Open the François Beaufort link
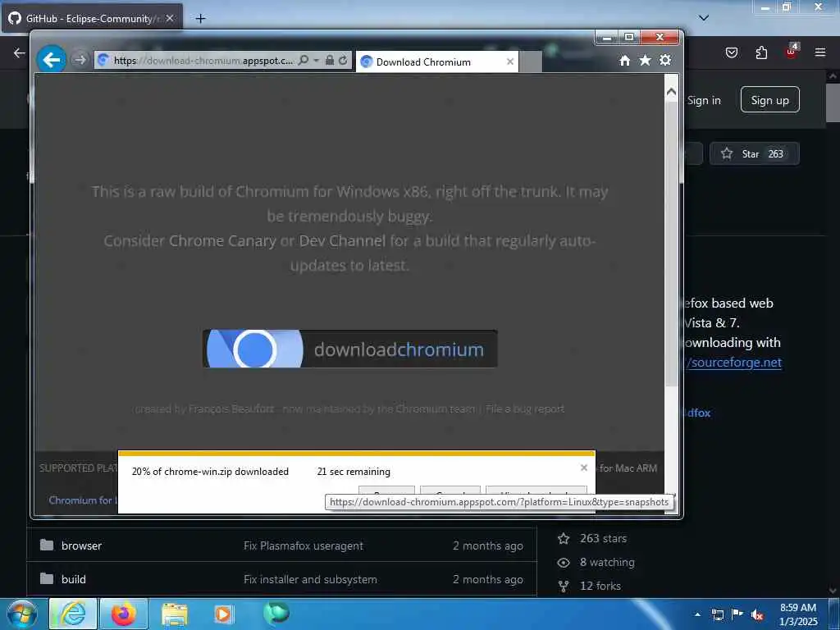 click(231, 409)
